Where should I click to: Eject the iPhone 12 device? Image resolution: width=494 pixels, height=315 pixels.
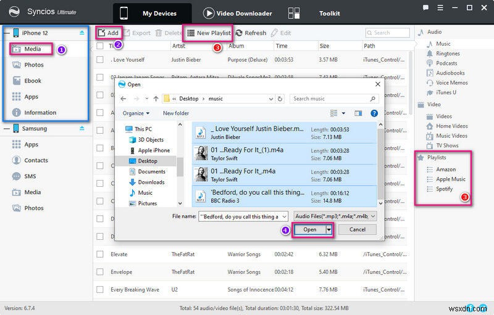pos(82,33)
